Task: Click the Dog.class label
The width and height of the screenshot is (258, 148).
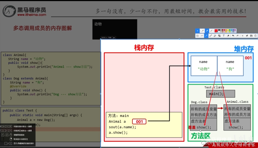Action: coord(199,102)
